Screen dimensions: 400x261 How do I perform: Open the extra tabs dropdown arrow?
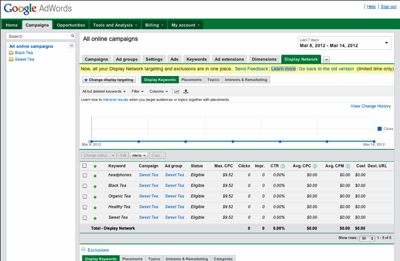pos(326,59)
